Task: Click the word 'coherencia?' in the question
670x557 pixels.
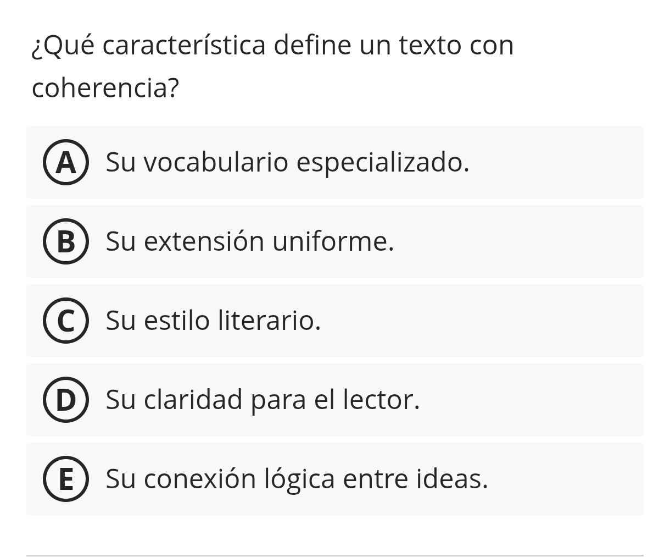Action: pos(105,88)
